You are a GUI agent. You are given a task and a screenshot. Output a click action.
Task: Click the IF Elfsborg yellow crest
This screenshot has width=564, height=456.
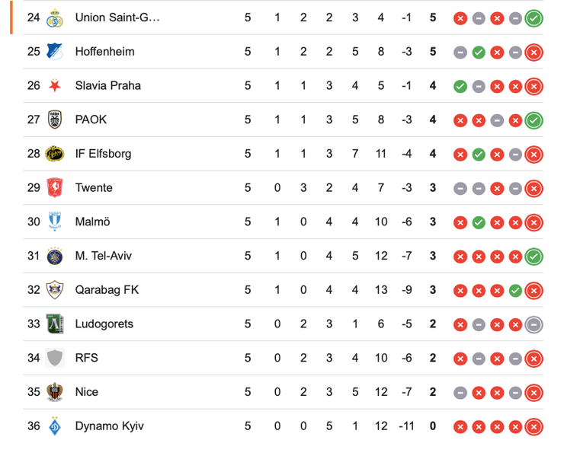[x=55, y=154]
